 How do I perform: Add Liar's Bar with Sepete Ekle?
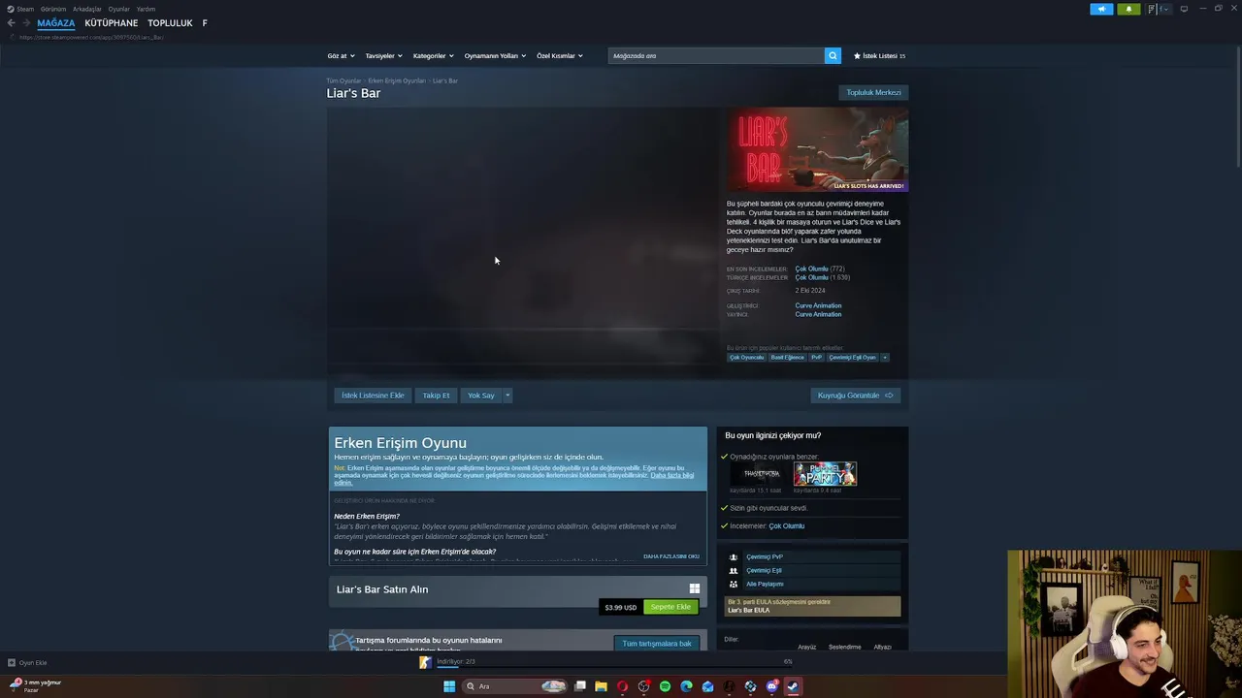[x=670, y=607]
